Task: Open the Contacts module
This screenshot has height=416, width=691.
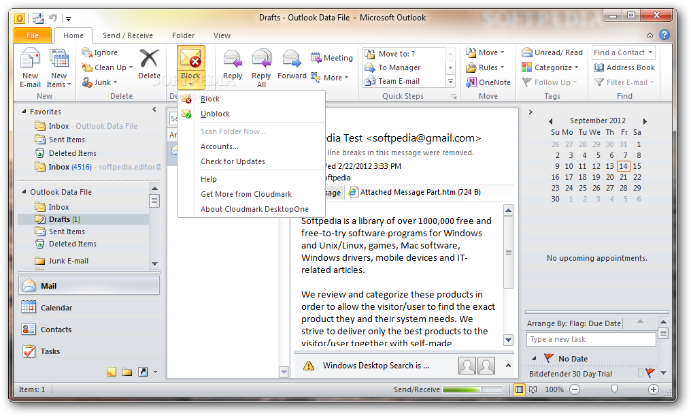Action: click(88, 330)
